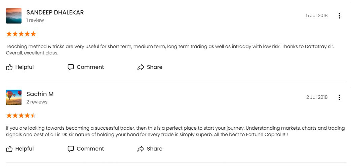This screenshot has height=168, width=351.
Task: Open three-dot menu for the 5 Jul 2018 review
Action: tap(339, 16)
